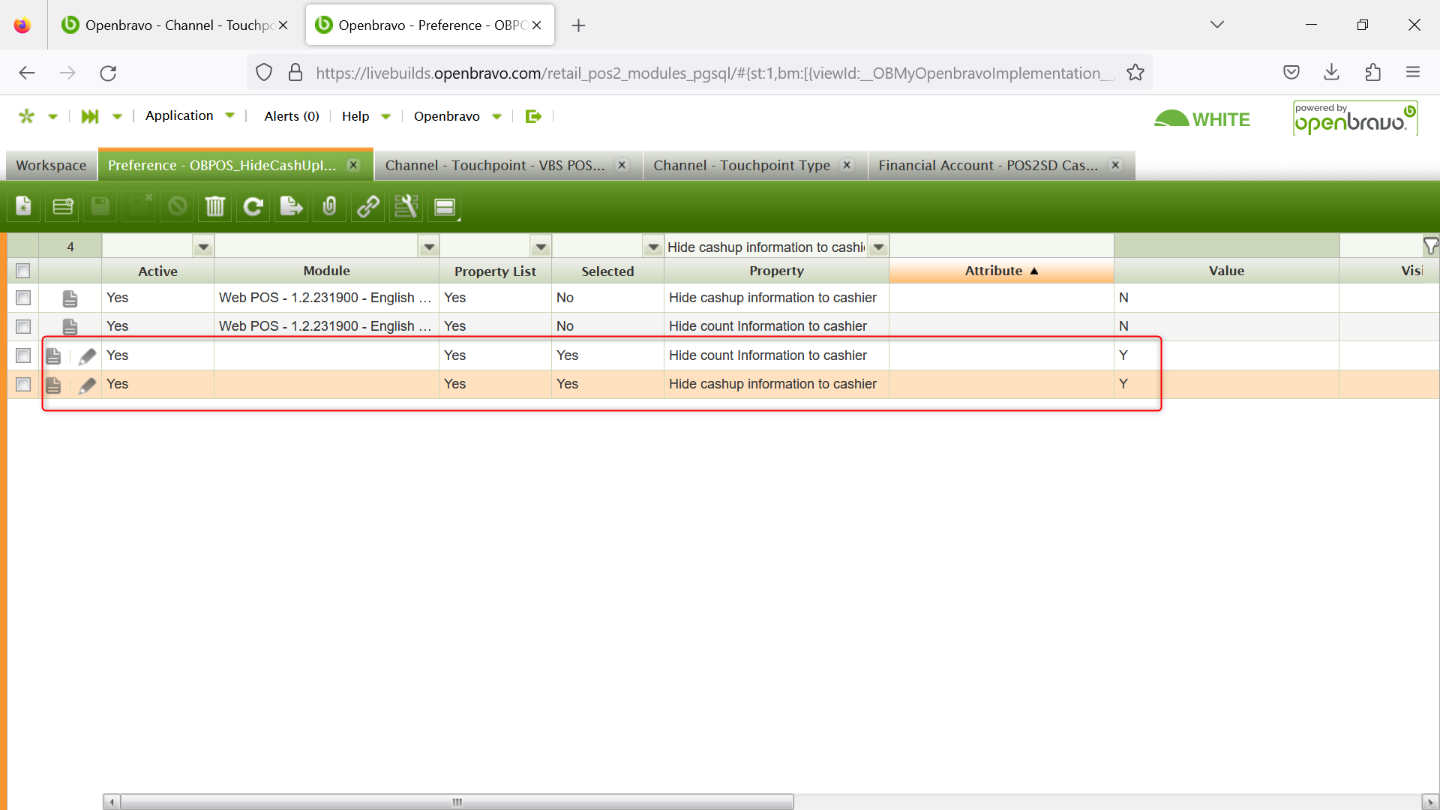This screenshot has height=810, width=1440.
Task: Click the horizontal scrollbar thumb
Action: coord(456,802)
